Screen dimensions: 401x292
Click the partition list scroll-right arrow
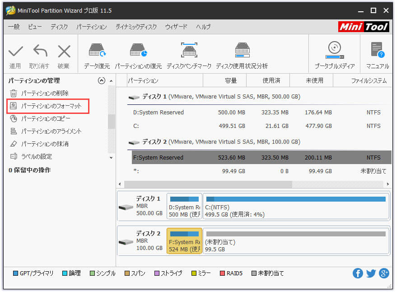[388, 184]
